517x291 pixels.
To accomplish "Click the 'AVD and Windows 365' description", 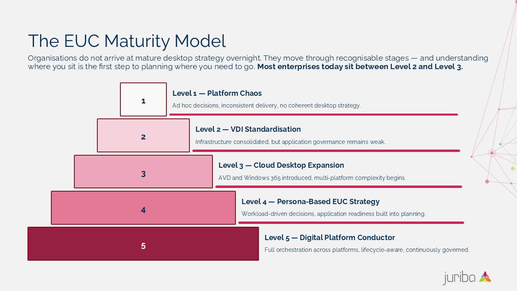I will (x=312, y=178).
